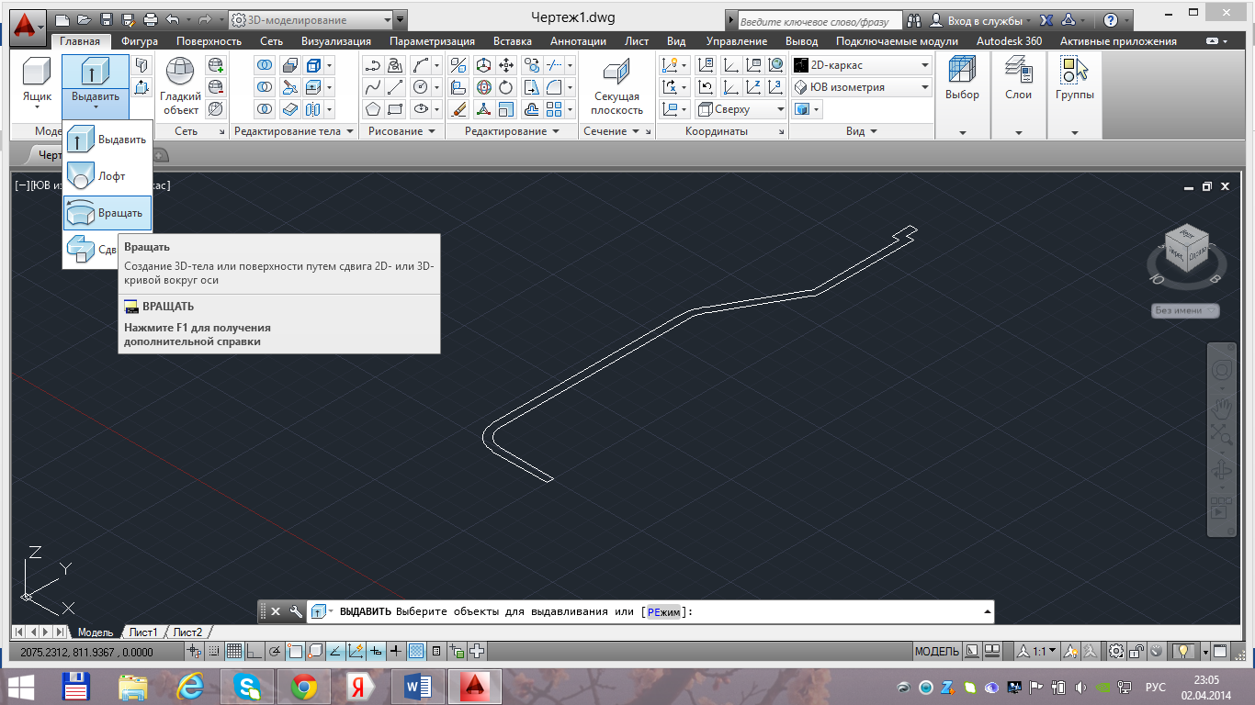Viewport: 1255px width, 705px height.
Task: Toggle 3D object snap in status bar
Action: 314,652
